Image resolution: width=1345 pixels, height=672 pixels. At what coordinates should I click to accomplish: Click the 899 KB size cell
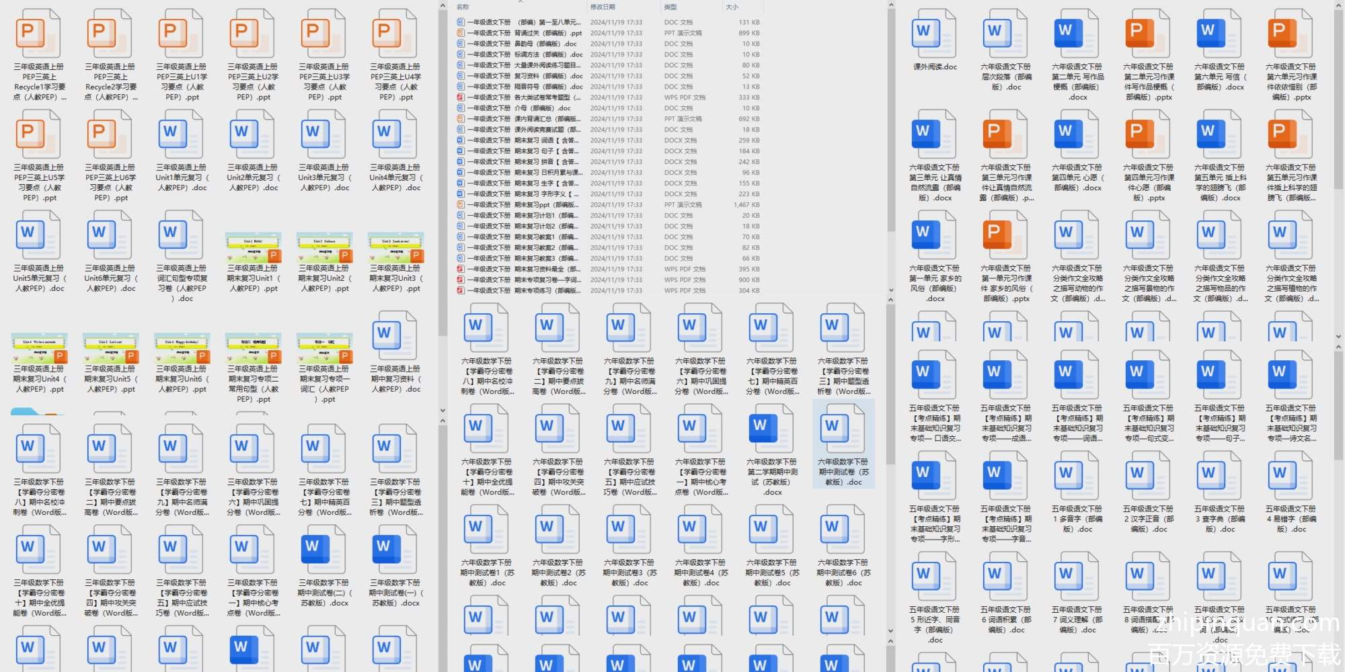[x=748, y=33]
